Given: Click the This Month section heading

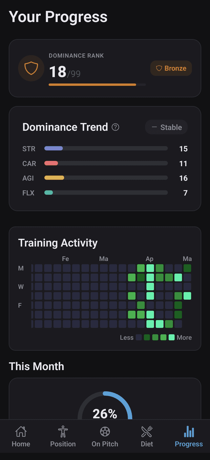Looking at the screenshot, I should 36,366.
